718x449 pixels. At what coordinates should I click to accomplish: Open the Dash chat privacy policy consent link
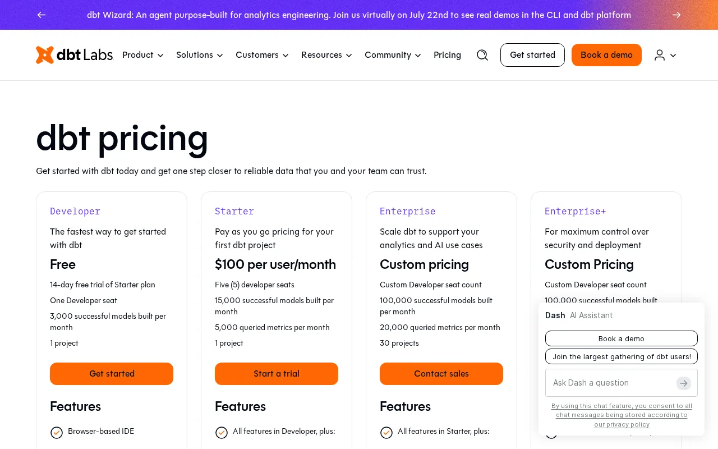click(622, 415)
